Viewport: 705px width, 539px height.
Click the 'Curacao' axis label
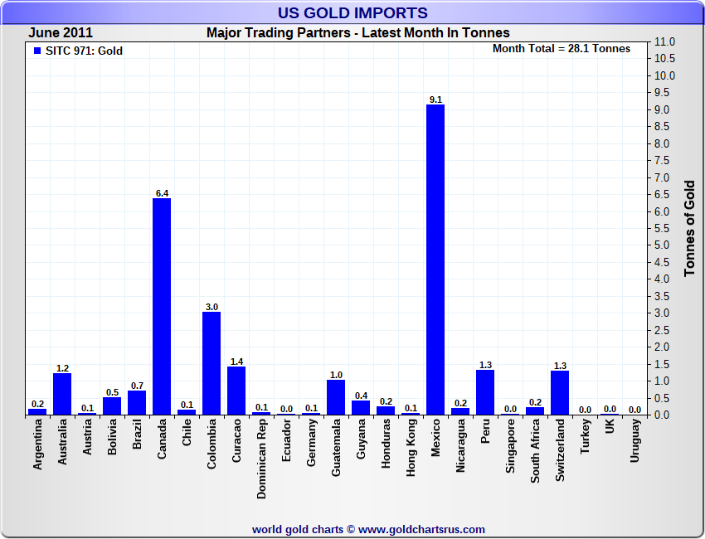(x=237, y=440)
